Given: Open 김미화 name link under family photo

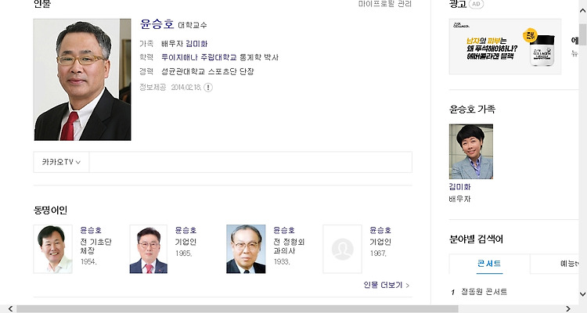Looking at the screenshot, I should tap(459, 186).
